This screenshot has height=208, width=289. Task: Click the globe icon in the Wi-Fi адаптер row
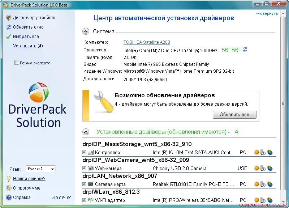click(269, 200)
